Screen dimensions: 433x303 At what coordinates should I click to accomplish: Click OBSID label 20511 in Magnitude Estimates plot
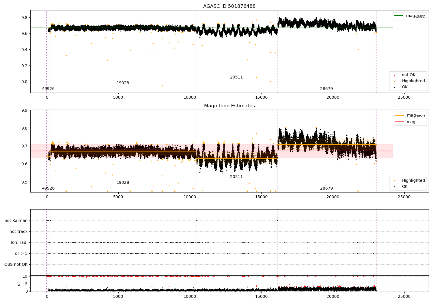point(236,177)
